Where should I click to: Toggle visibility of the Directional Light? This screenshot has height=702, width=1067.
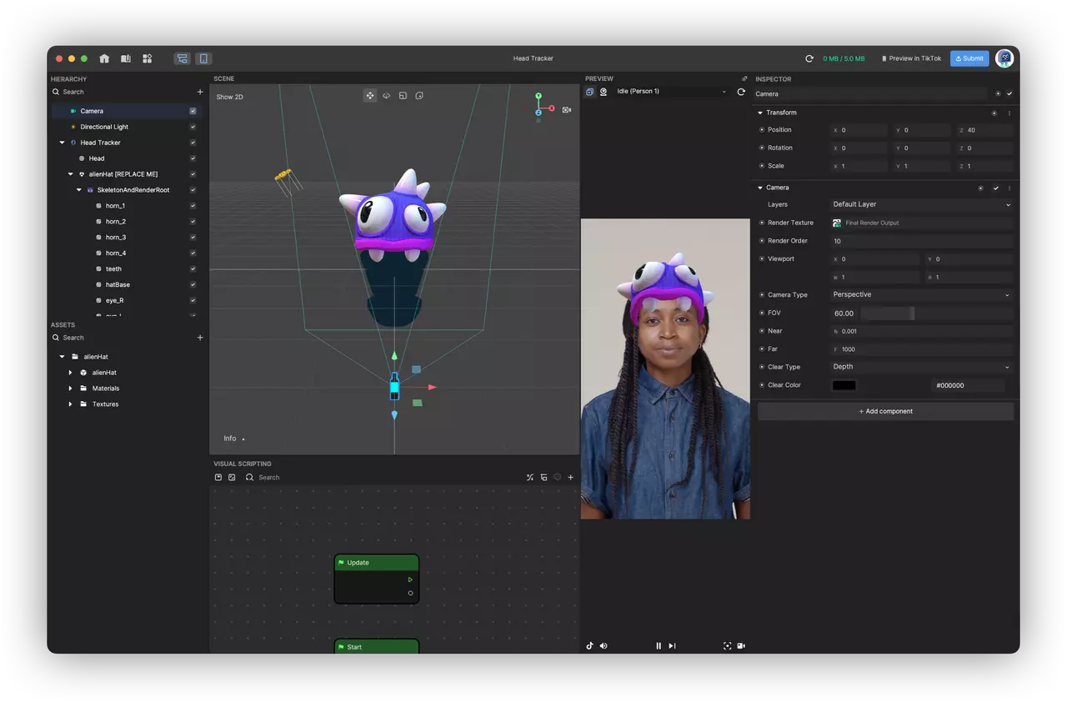click(193, 127)
